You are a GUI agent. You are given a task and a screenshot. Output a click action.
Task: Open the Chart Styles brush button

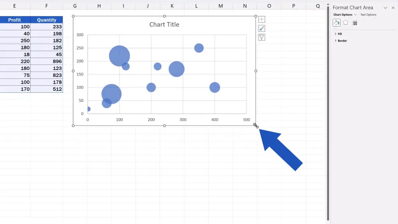(x=262, y=28)
